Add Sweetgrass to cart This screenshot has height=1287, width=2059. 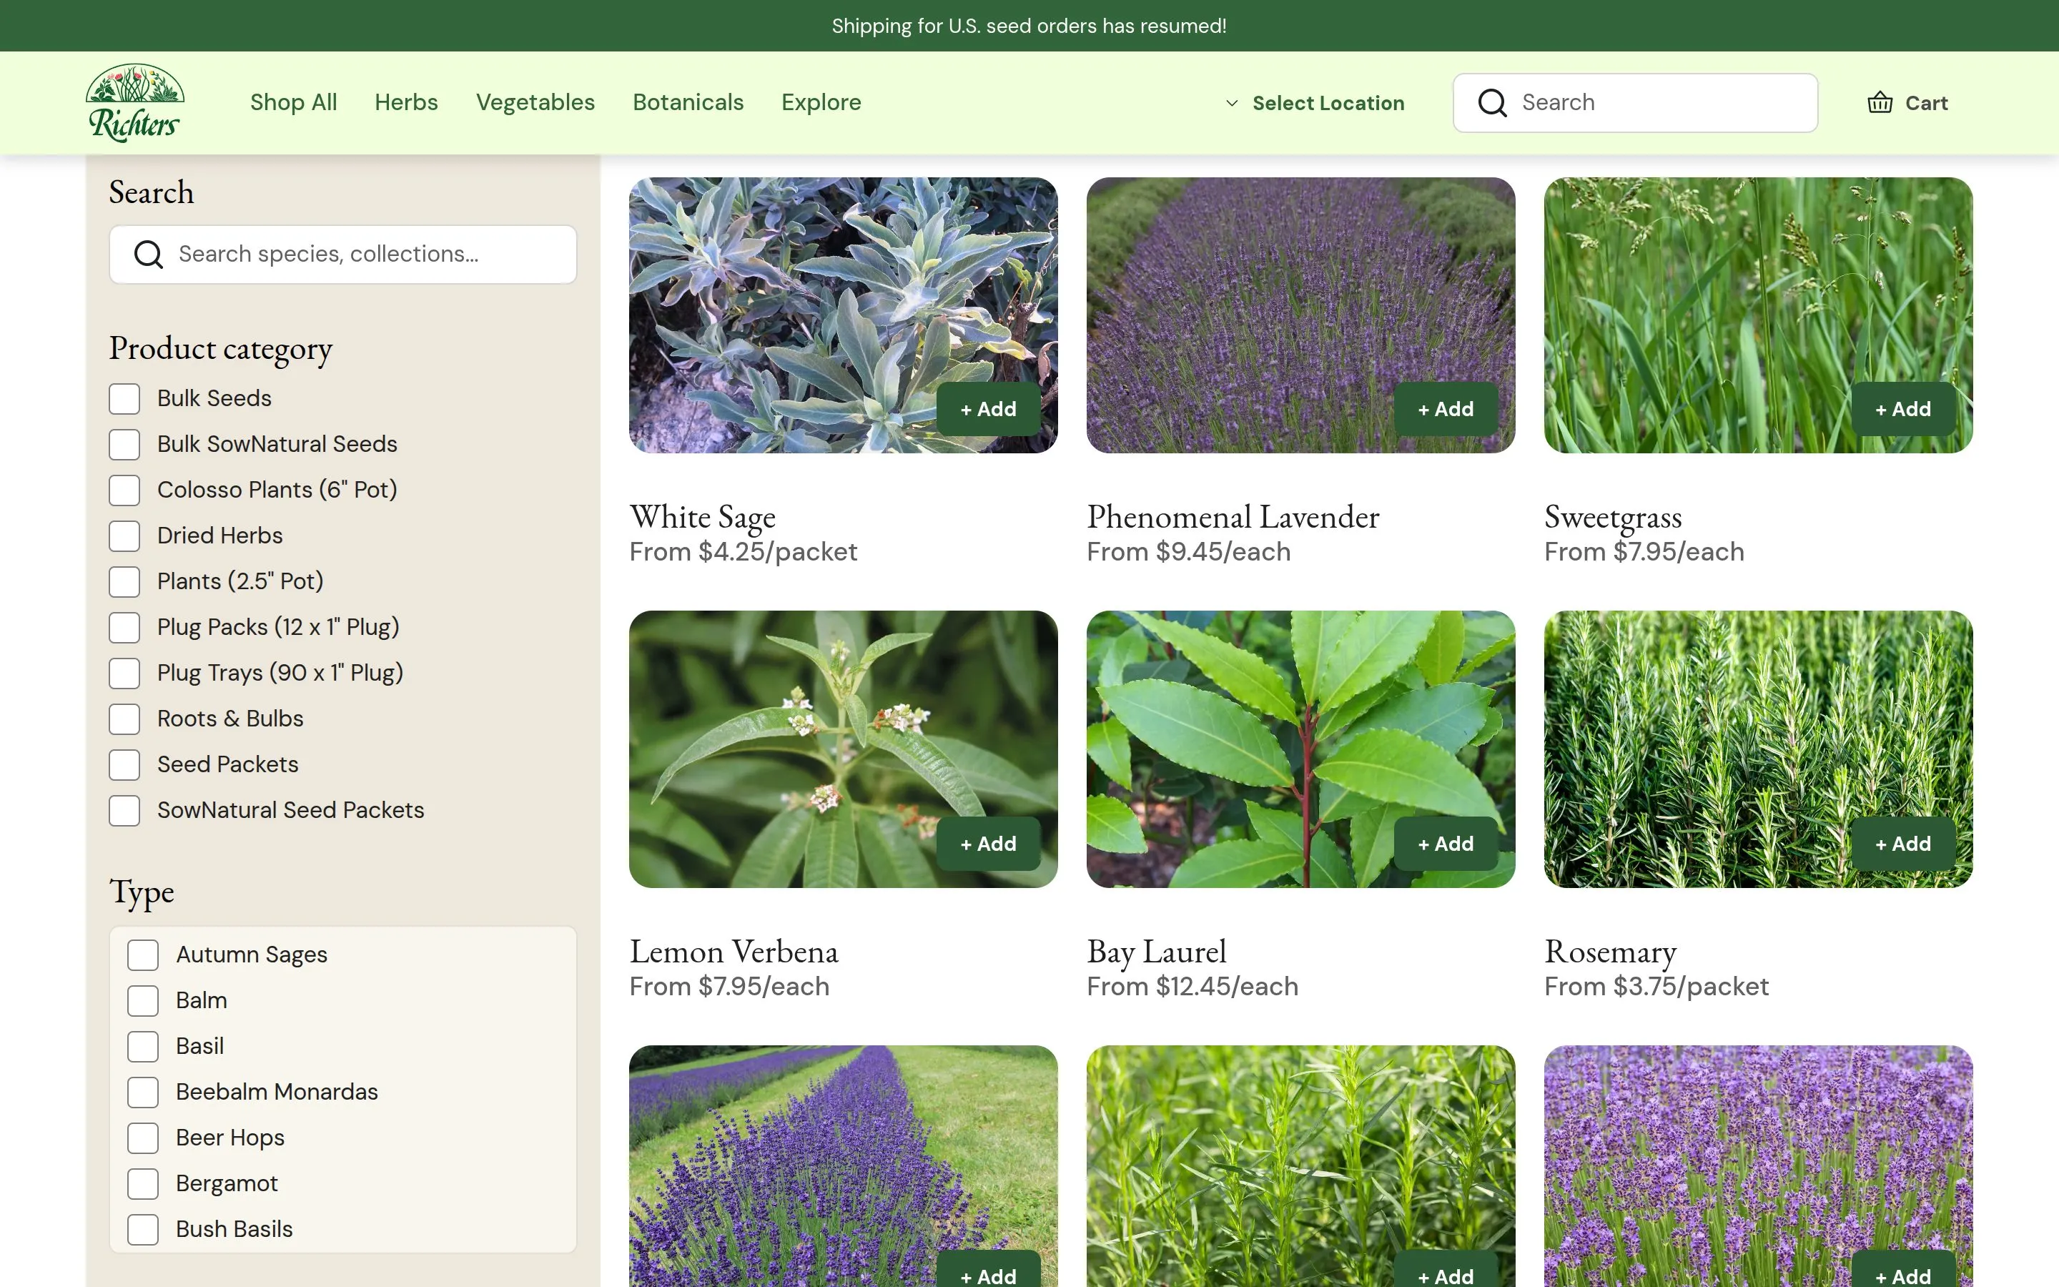click(x=1903, y=410)
